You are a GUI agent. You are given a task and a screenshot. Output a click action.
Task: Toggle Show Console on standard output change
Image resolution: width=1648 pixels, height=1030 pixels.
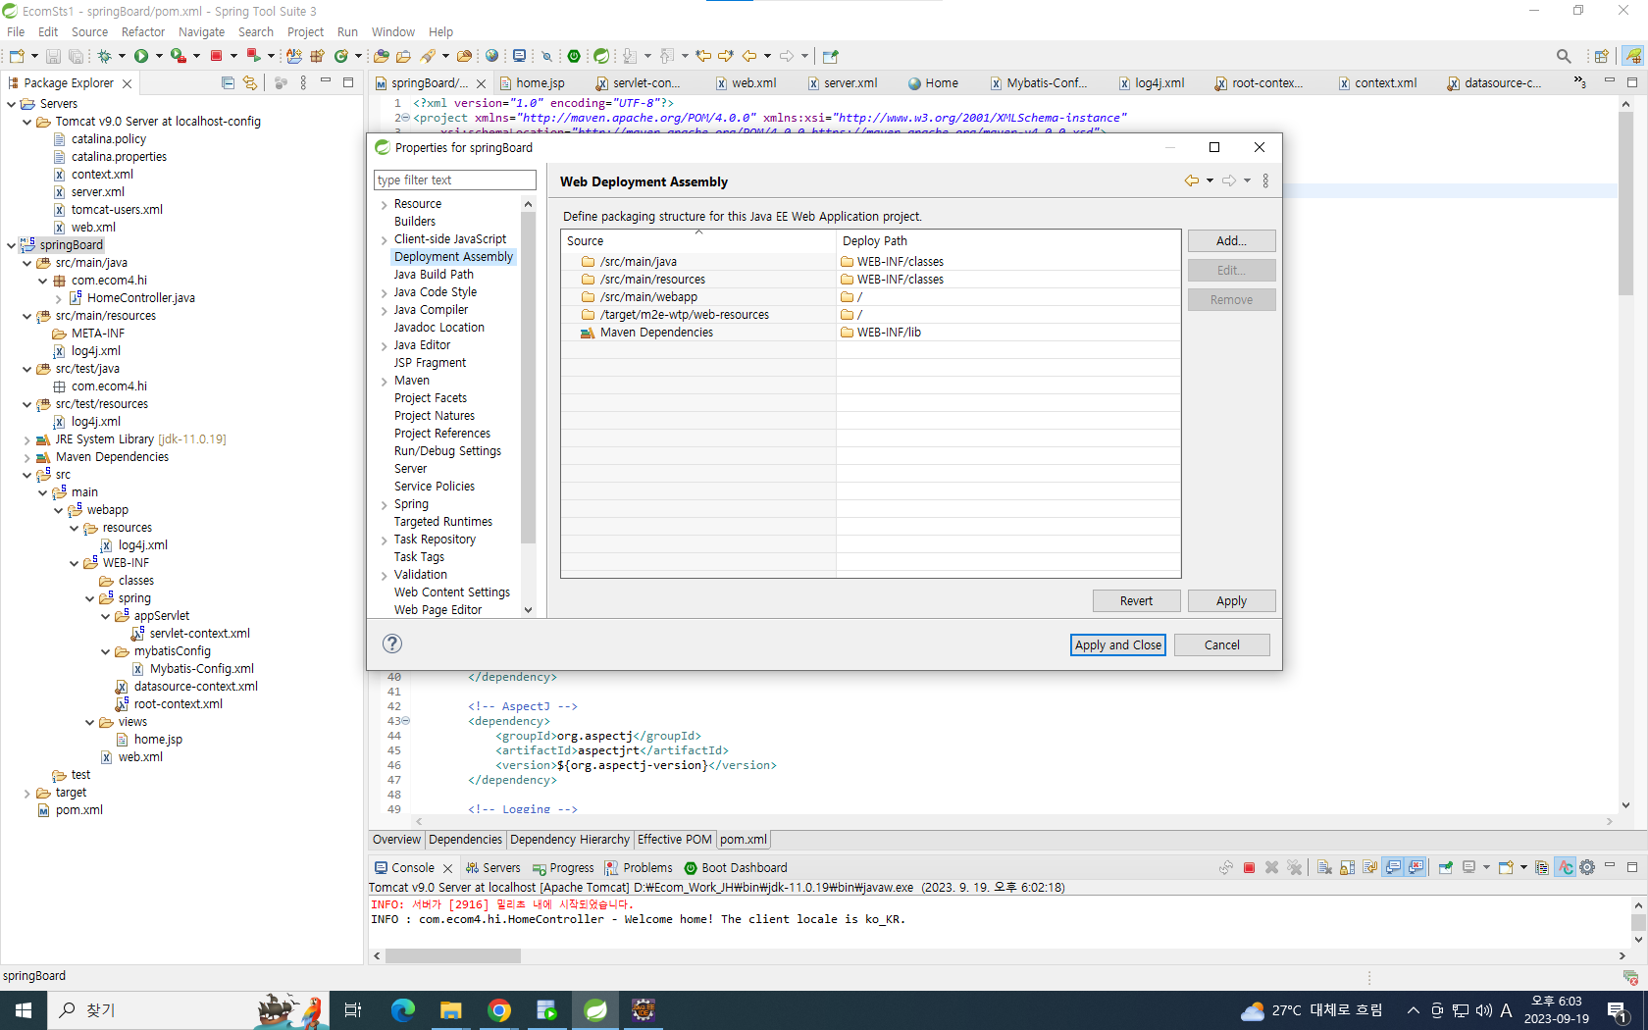(x=1393, y=867)
